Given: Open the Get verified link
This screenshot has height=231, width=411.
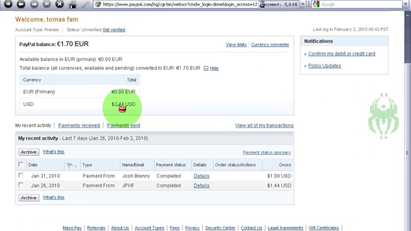Looking at the screenshot, I should point(114,30).
